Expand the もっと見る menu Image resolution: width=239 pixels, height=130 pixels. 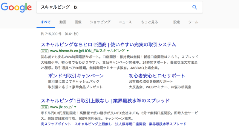[149, 22]
